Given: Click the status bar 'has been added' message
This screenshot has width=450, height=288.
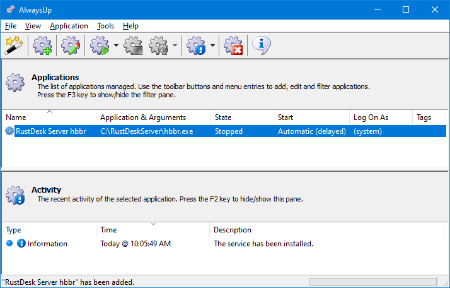Looking at the screenshot, I should point(68,282).
